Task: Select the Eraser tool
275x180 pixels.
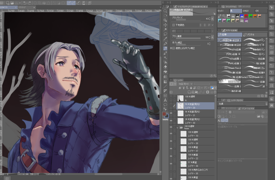Action: [165, 67]
